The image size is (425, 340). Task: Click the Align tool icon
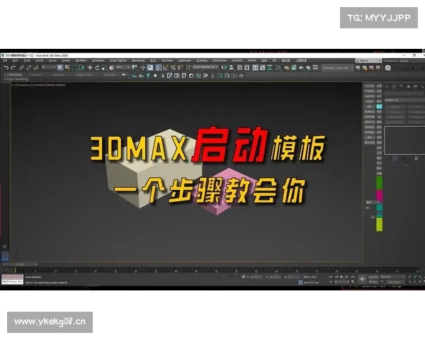[231, 67]
